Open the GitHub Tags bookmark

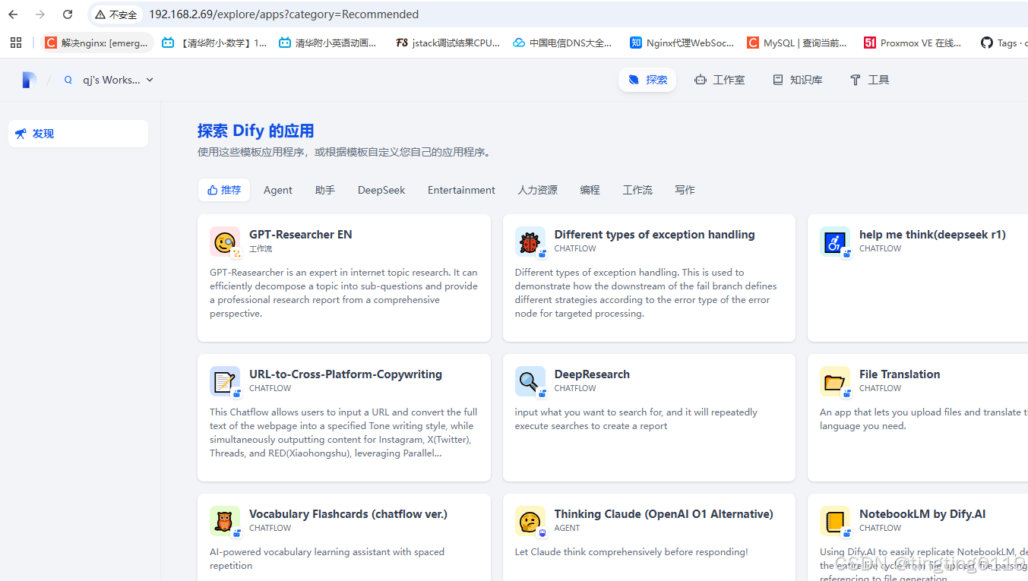click(x=1003, y=43)
